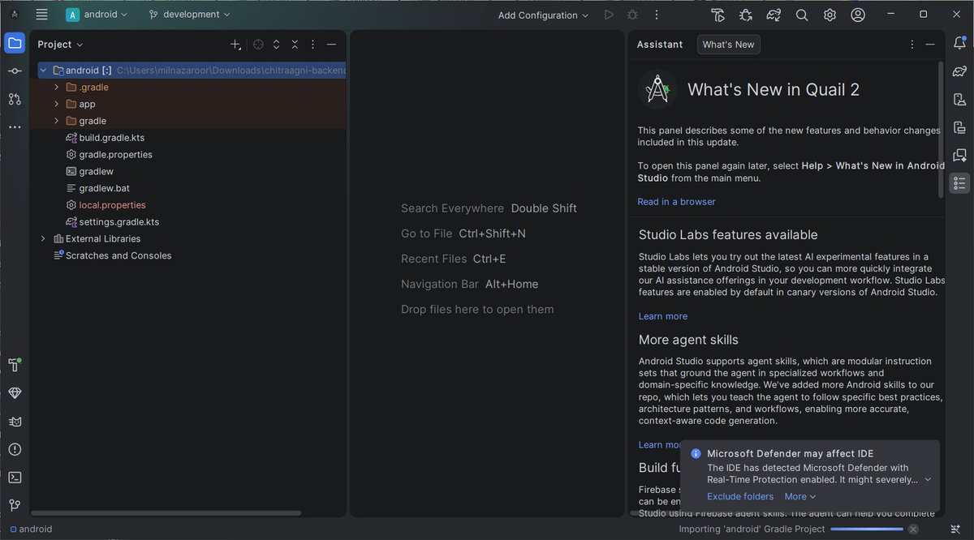
Task: Open the Git version control tool window
Action: (x=15, y=505)
